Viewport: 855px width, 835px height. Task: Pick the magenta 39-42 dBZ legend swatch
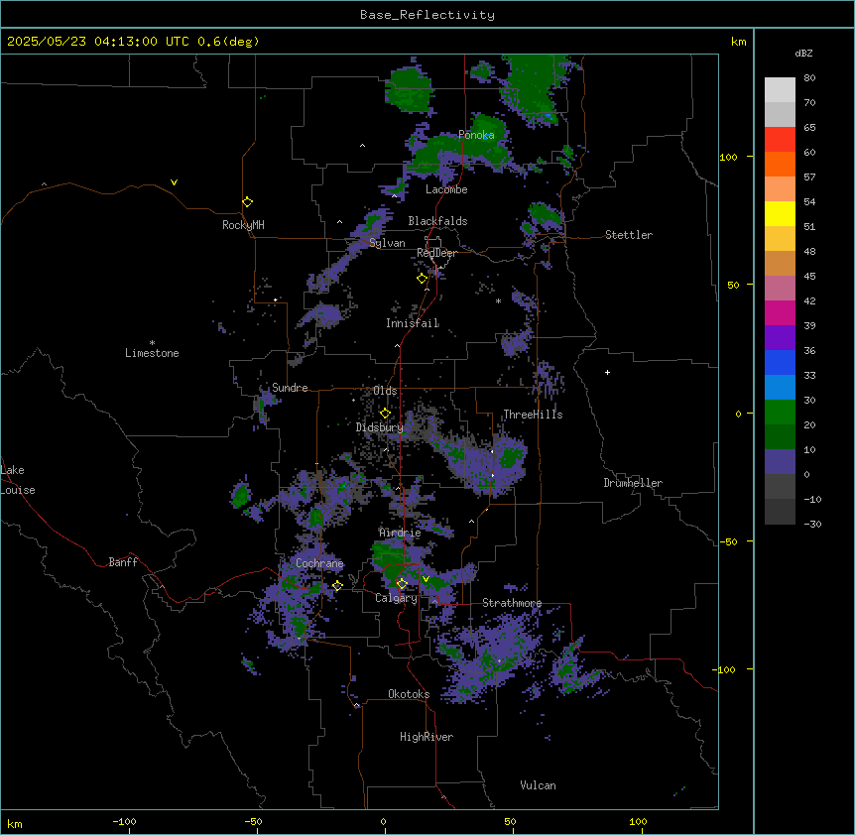(x=780, y=312)
